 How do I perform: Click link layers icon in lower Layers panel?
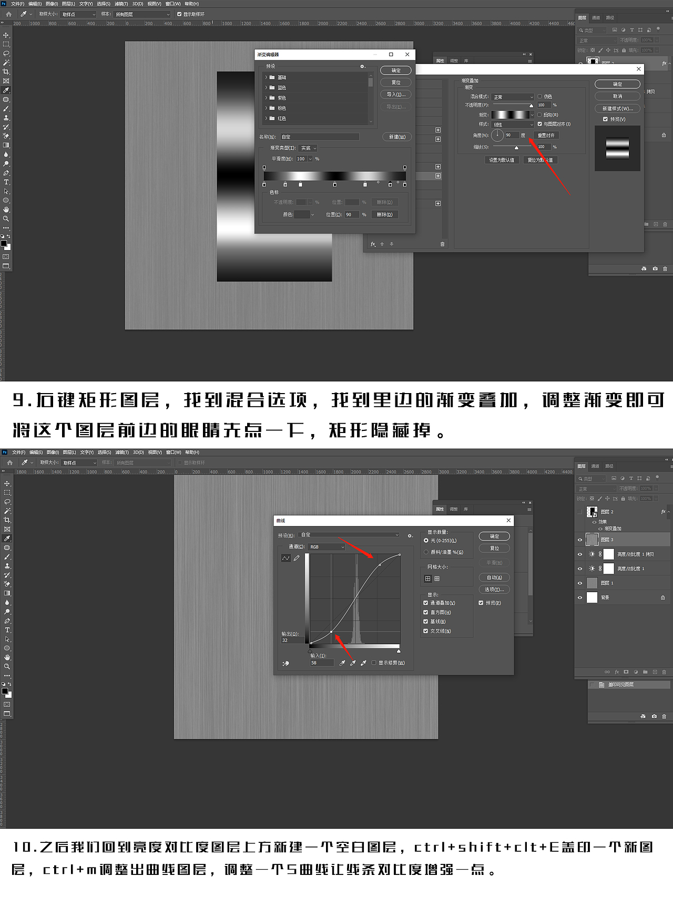tap(607, 672)
